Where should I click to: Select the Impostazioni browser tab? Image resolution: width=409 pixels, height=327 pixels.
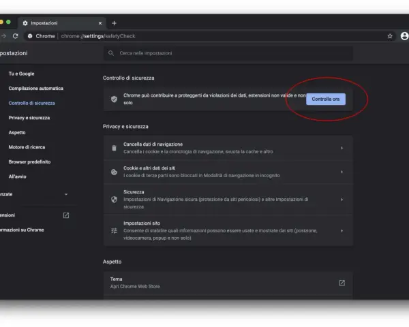(x=62, y=23)
